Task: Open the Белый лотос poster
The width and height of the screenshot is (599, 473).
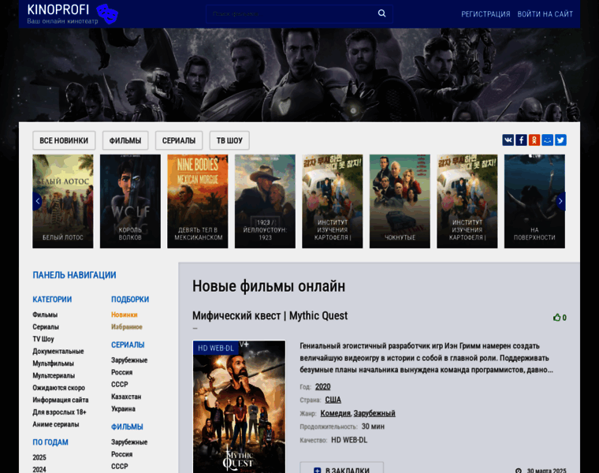Action: [62, 201]
